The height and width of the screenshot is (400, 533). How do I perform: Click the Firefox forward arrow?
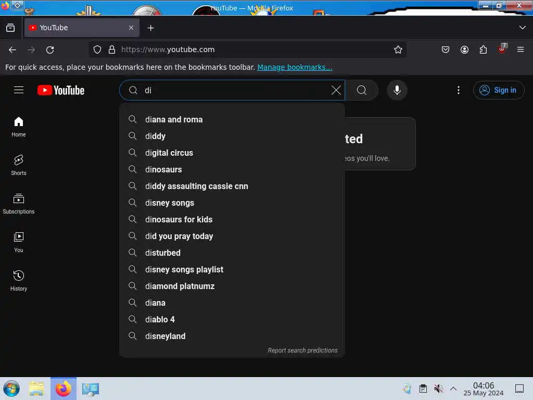tap(31, 49)
